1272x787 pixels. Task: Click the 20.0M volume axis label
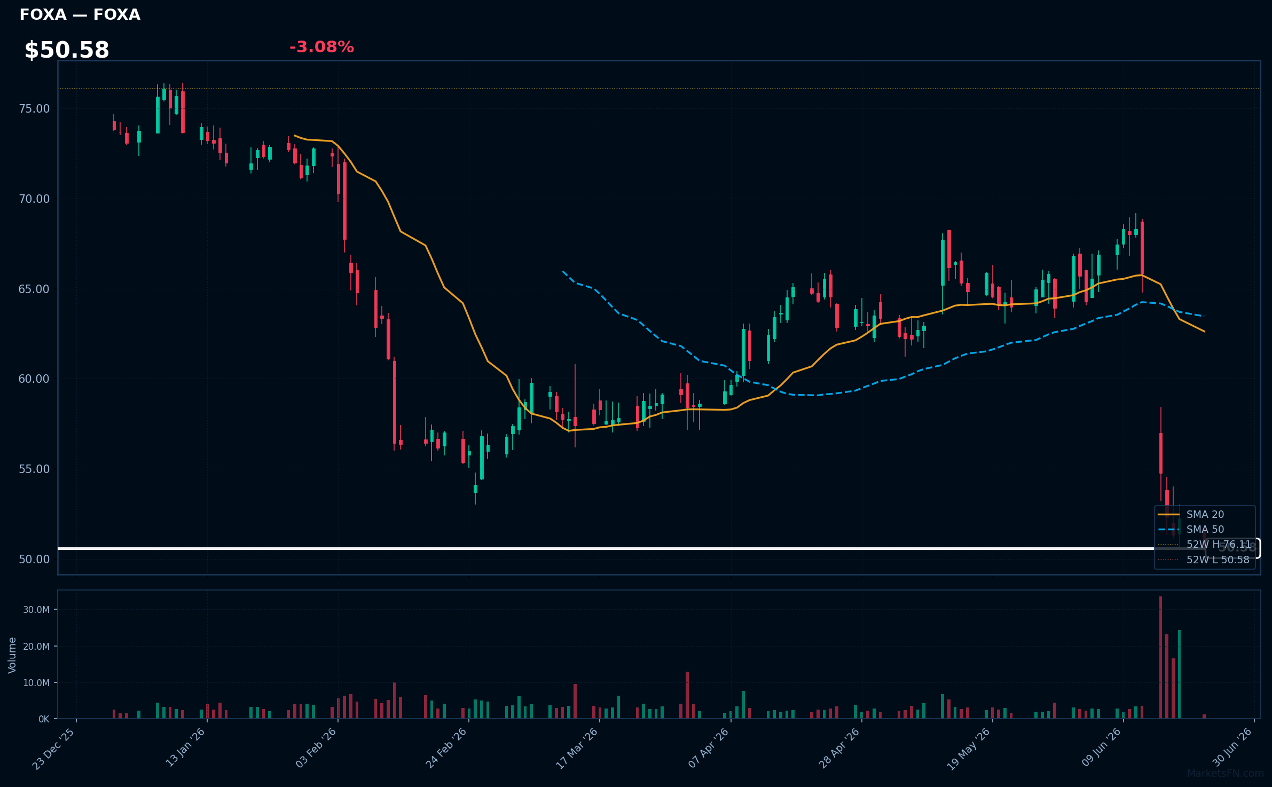[36, 647]
